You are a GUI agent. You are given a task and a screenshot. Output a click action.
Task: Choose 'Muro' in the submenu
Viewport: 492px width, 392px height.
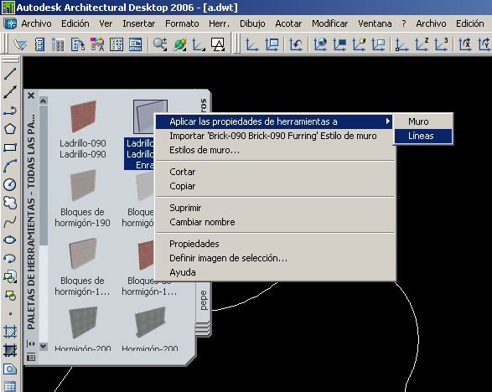[x=423, y=121]
